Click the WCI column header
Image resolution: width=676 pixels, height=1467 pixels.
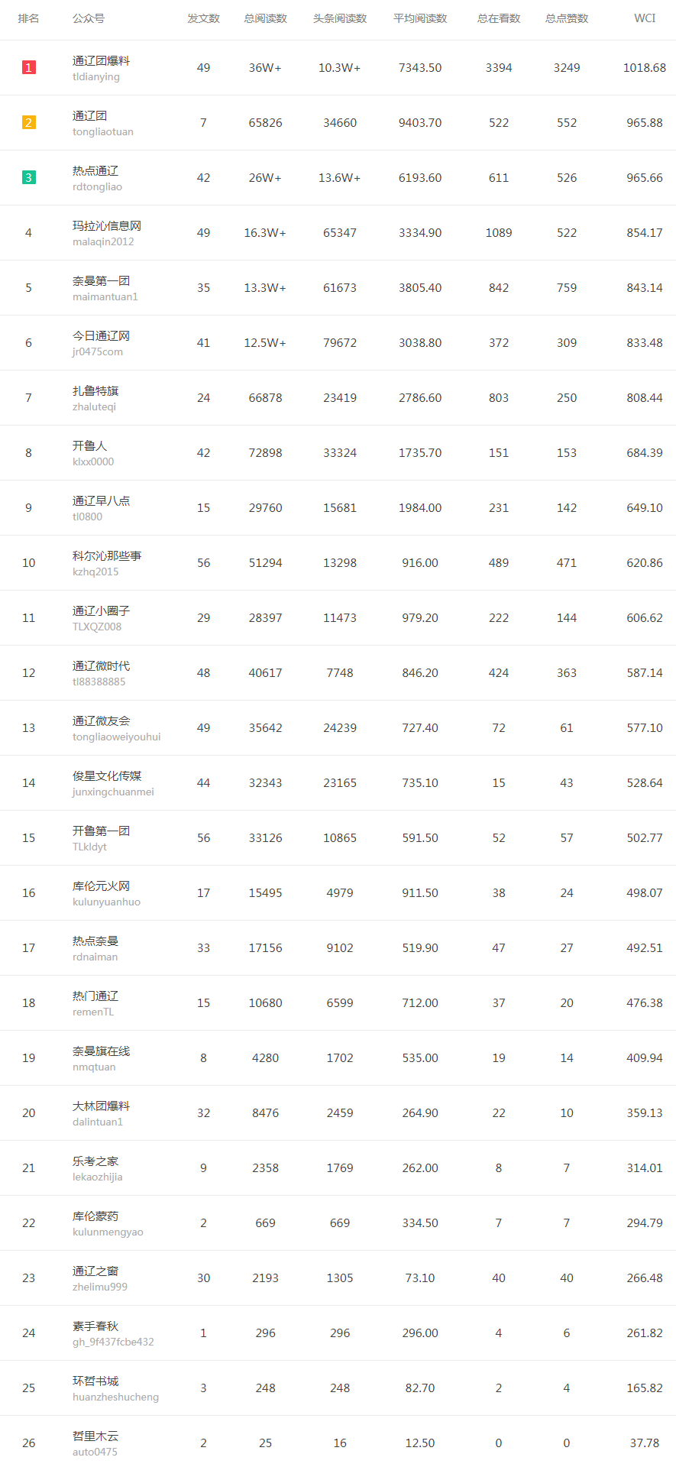(x=645, y=18)
